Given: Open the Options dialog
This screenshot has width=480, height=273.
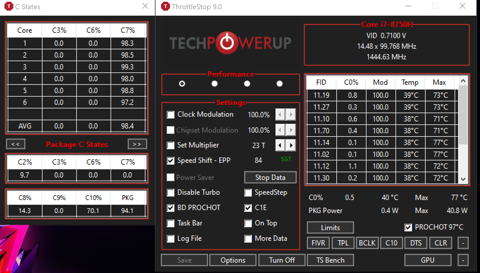Looking at the screenshot, I should (x=233, y=260).
